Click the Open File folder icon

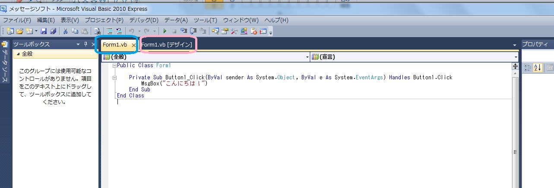pyautogui.click(x=20, y=31)
